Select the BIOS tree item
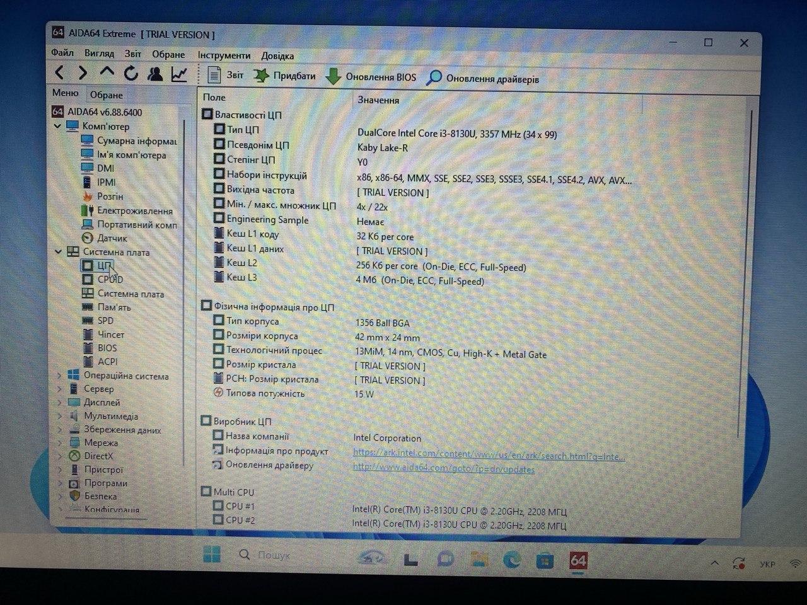This screenshot has width=807, height=605. (x=99, y=348)
